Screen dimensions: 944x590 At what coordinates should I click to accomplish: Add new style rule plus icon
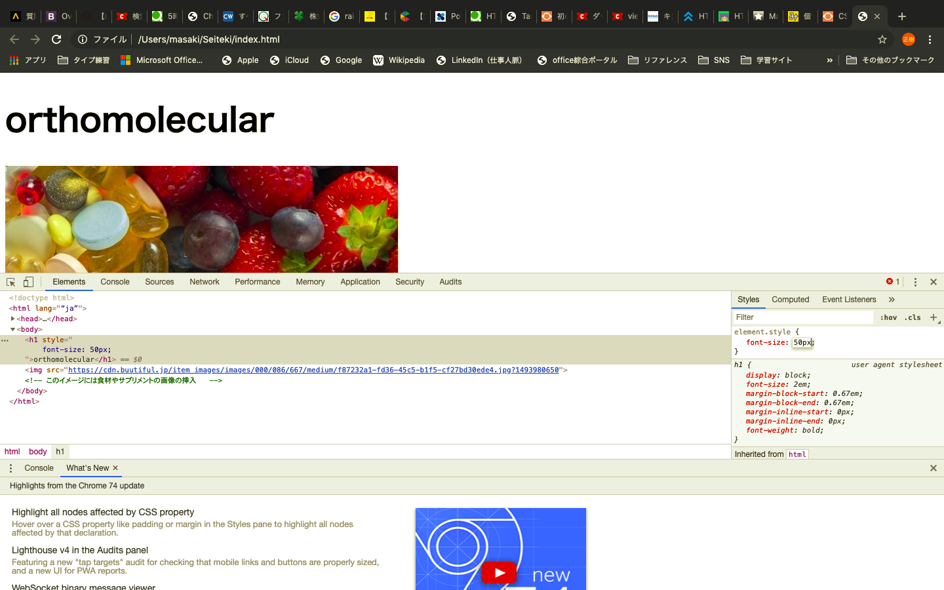[x=934, y=317]
